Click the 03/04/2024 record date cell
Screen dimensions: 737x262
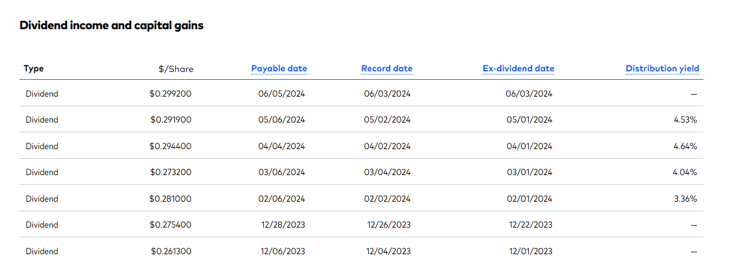pos(387,173)
